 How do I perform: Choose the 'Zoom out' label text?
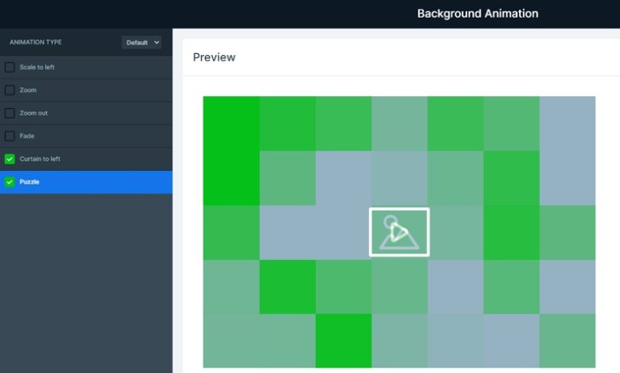point(34,113)
